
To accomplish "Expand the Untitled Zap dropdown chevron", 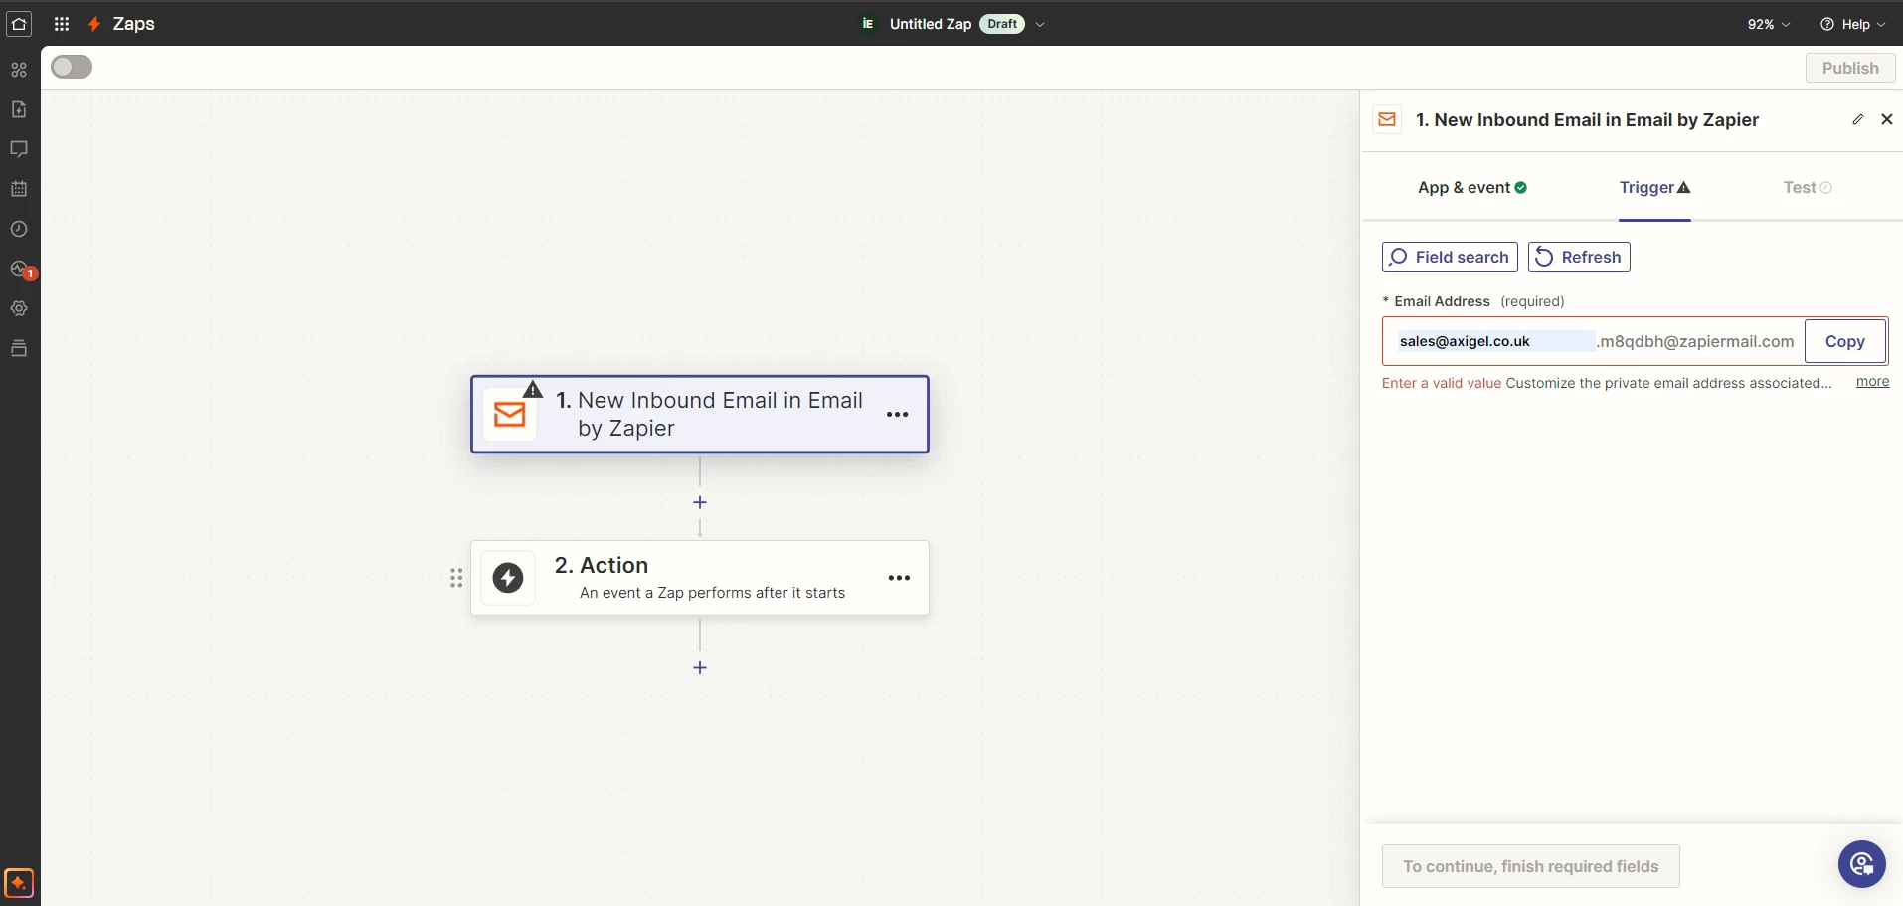I will click(x=1040, y=24).
